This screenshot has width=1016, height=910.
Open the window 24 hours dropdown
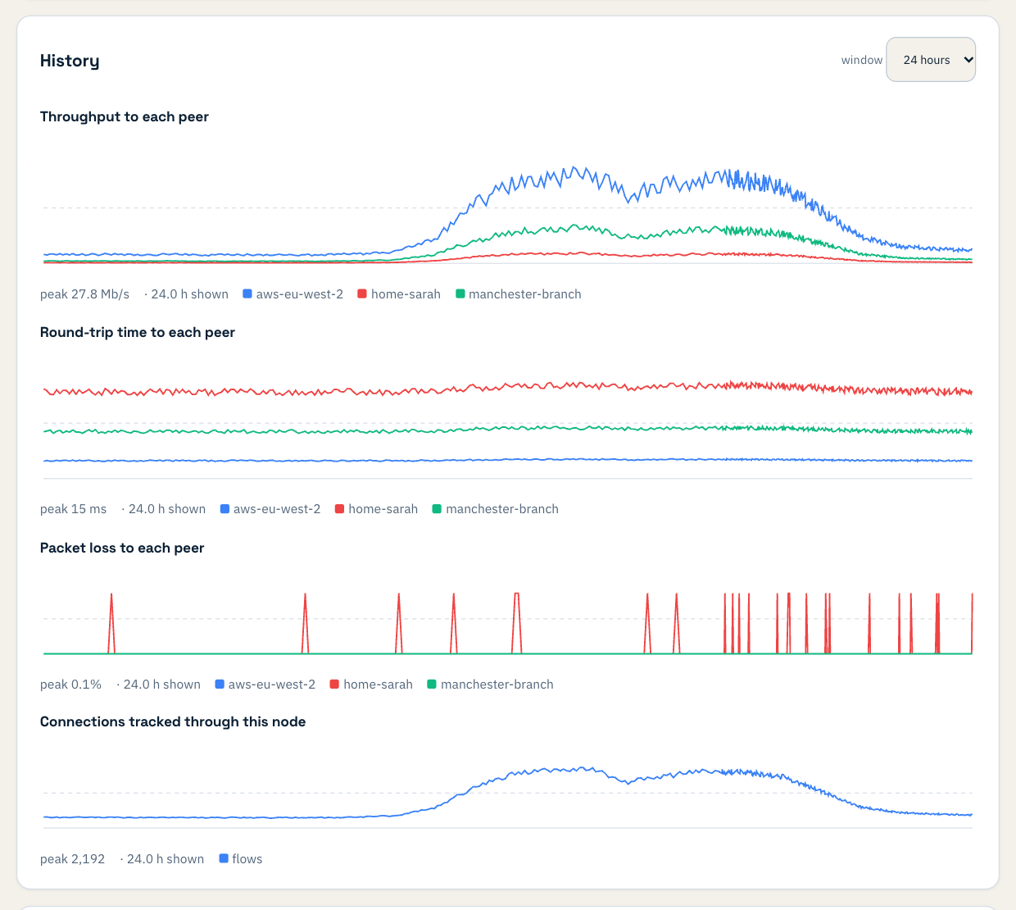pyautogui.click(x=931, y=60)
